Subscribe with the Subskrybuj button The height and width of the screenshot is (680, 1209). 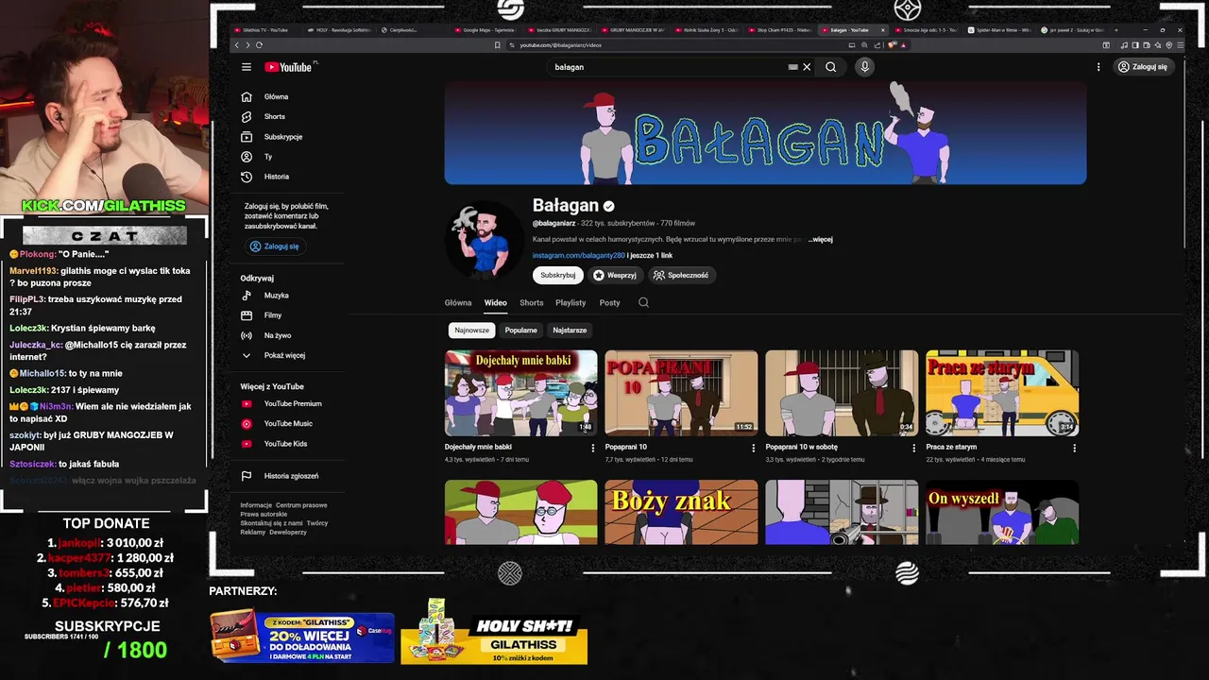[x=557, y=275]
